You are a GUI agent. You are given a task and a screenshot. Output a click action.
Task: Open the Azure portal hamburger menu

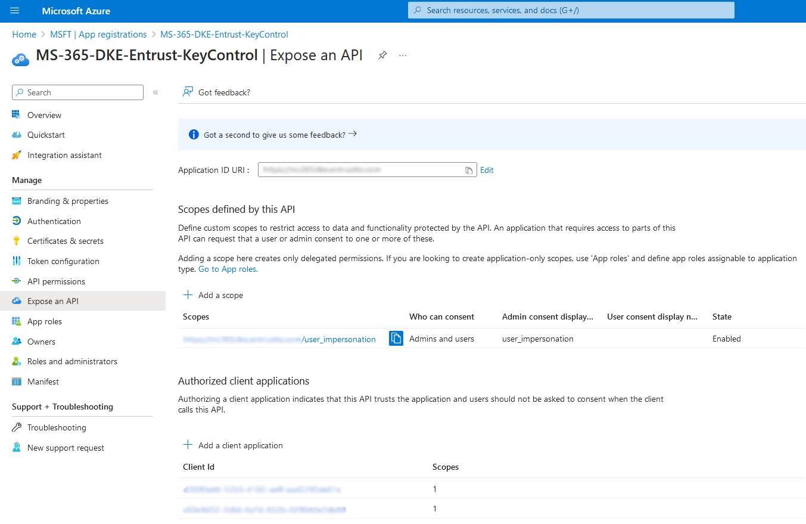coord(15,11)
